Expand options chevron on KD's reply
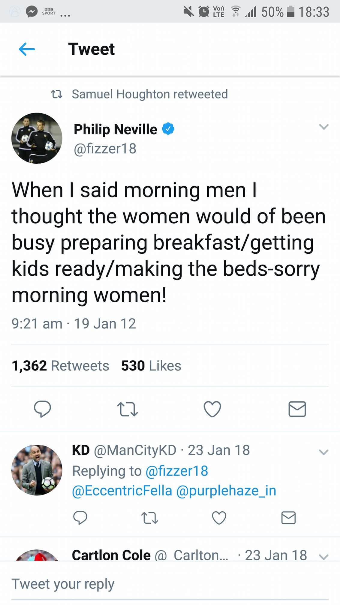 pyautogui.click(x=323, y=452)
